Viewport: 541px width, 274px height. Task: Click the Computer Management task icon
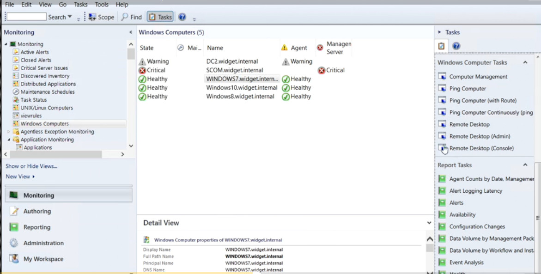tap(442, 77)
